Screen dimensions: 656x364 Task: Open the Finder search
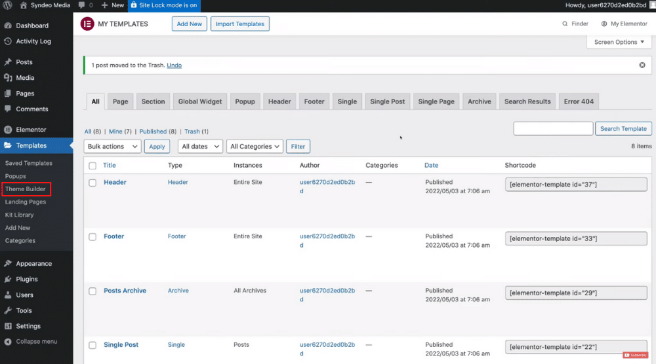click(575, 24)
